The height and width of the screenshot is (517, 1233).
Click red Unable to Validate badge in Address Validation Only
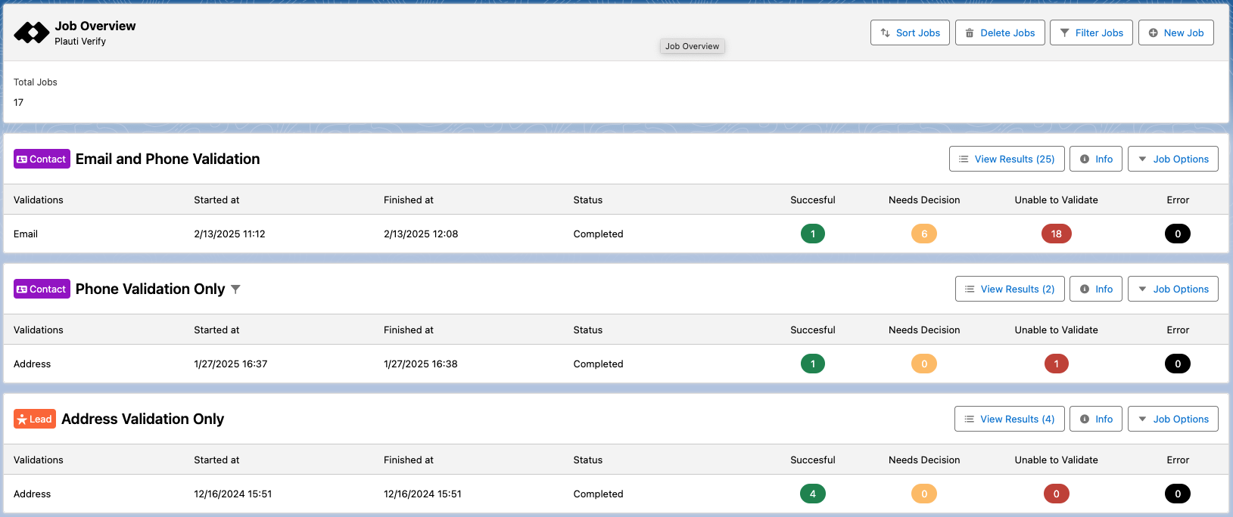(x=1057, y=494)
